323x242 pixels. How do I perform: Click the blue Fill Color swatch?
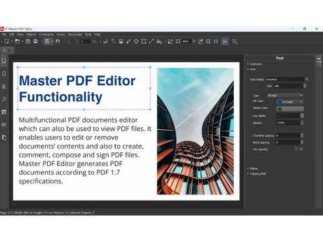point(280,102)
